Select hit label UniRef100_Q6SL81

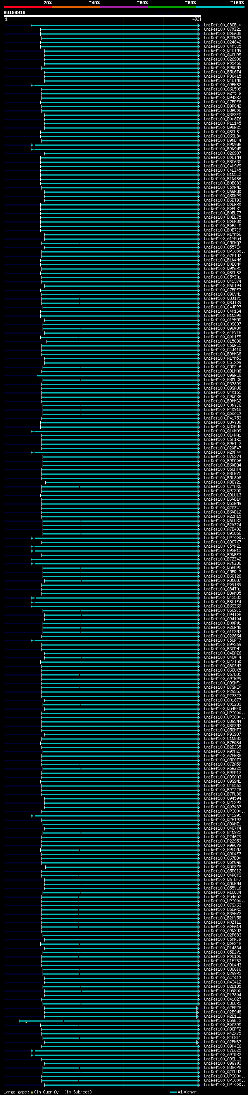222,132
